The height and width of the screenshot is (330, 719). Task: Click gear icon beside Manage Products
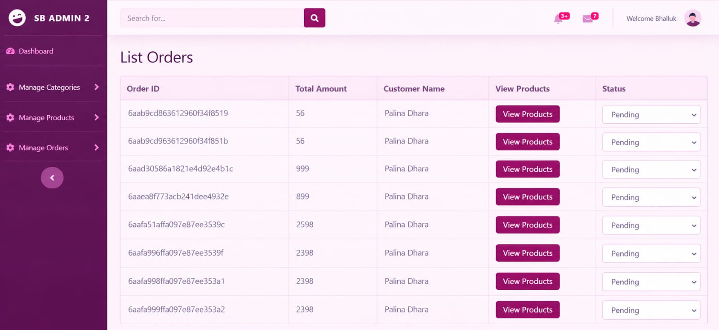pyautogui.click(x=10, y=117)
